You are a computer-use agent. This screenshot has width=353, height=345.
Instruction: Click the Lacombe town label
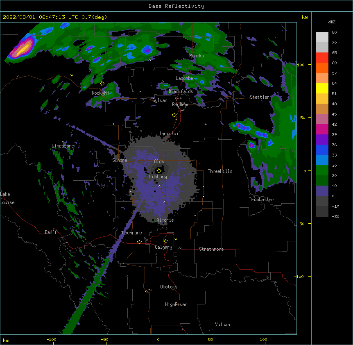(184, 78)
